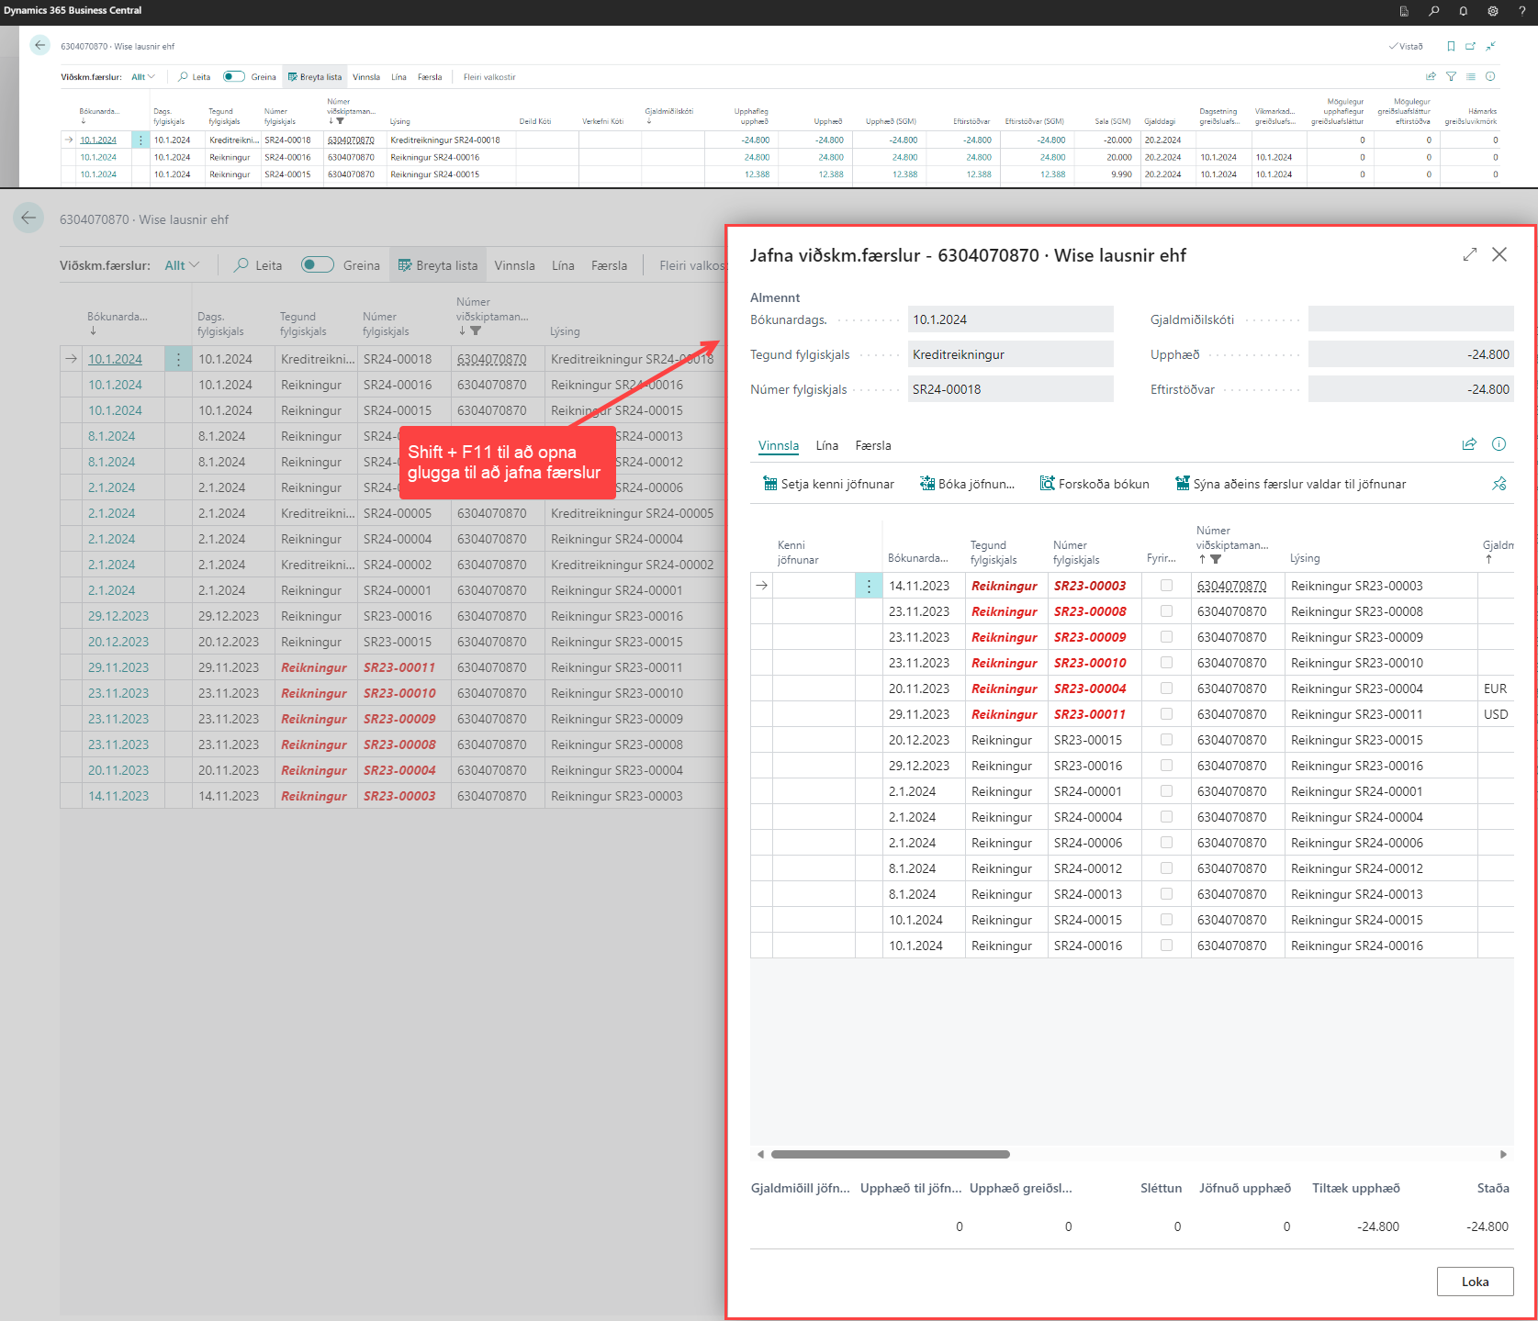Viewport: 1538px width, 1321px height.
Task: Toggle the Greina switch in the topmost toolbar
Action: click(x=234, y=77)
